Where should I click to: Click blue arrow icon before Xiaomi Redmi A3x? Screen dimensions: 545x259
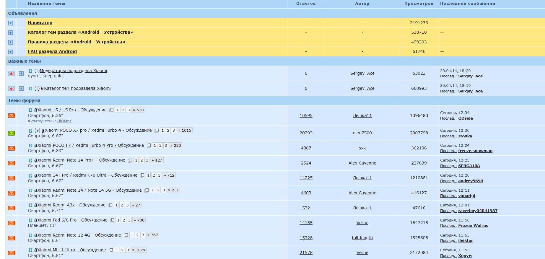[x=30, y=205]
